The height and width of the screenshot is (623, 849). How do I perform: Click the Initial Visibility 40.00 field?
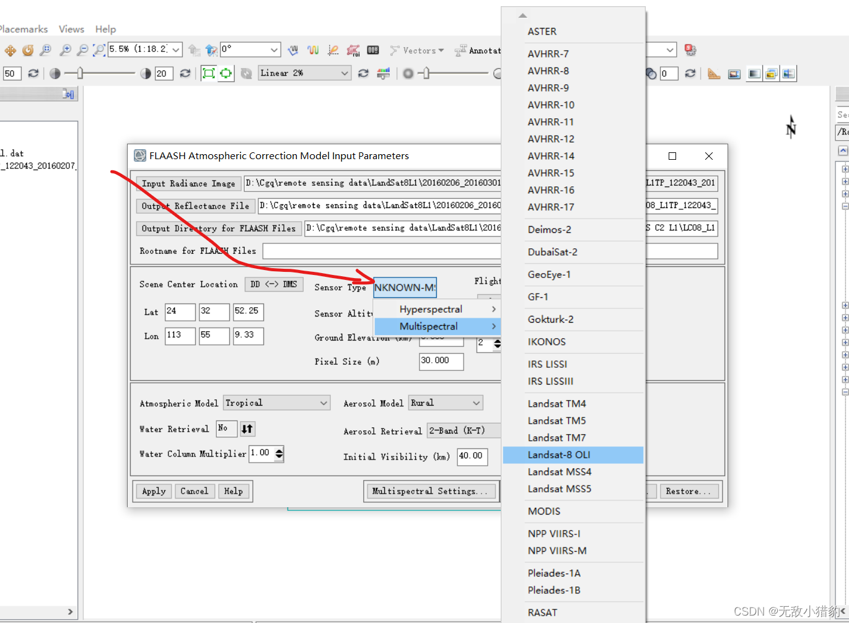click(x=472, y=456)
